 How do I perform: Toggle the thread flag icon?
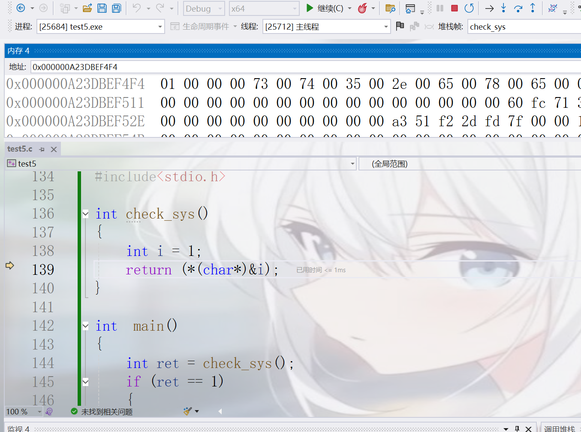click(x=400, y=26)
